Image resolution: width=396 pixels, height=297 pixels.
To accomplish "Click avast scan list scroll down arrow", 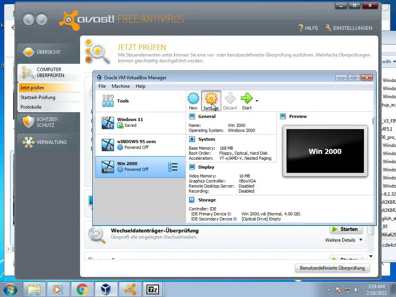I will coord(371,256).
